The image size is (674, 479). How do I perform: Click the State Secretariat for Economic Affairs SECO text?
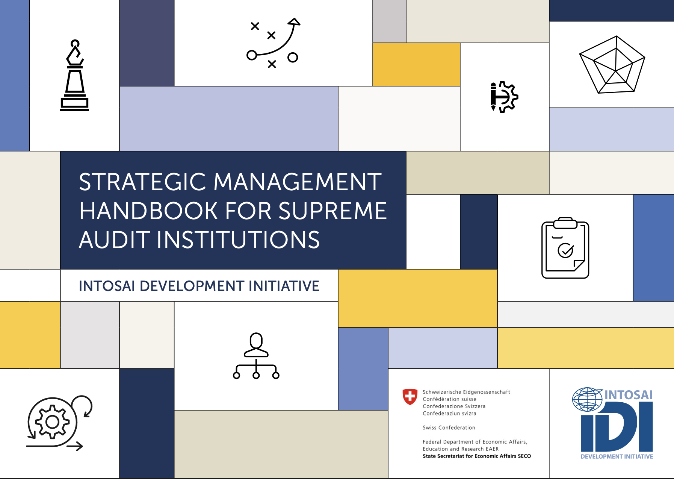point(476,456)
